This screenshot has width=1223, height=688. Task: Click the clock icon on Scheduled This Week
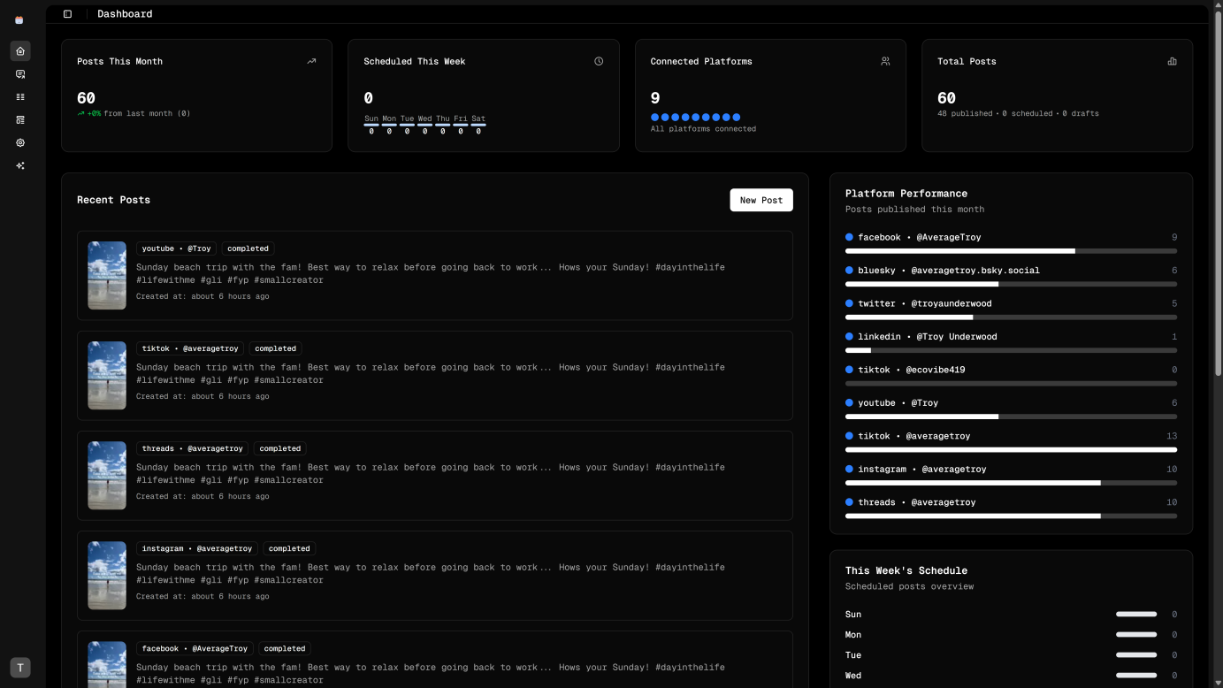coord(599,62)
